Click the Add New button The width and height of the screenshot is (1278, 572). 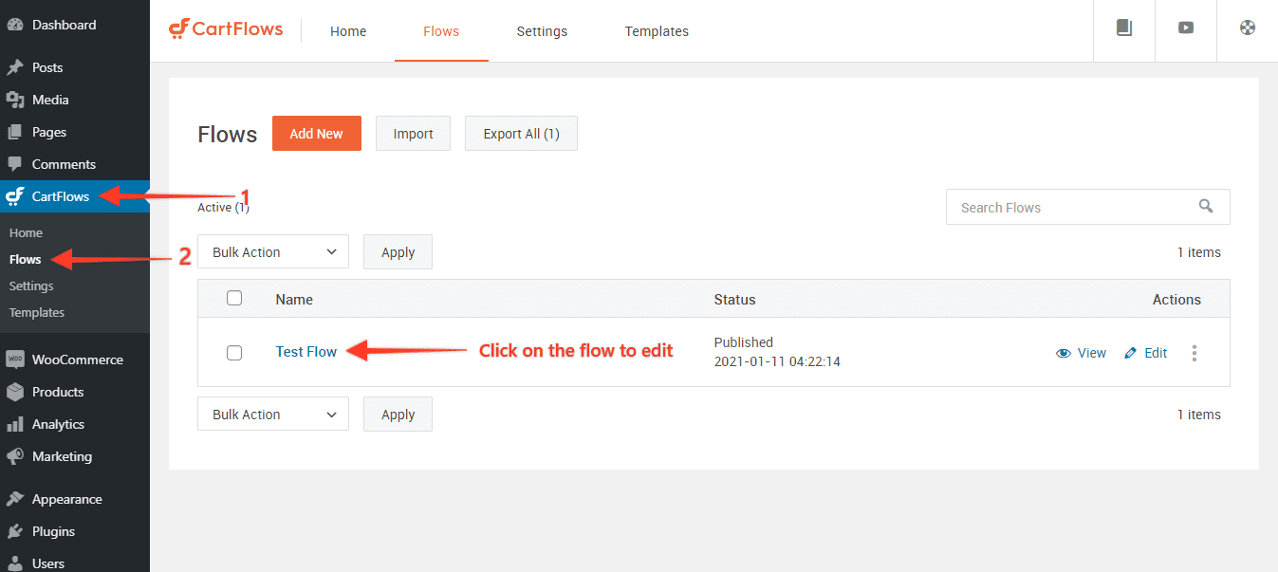coord(316,133)
